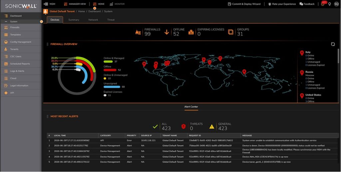Click the United States location pin in list
341x172 pixels.
click(x=302, y=96)
